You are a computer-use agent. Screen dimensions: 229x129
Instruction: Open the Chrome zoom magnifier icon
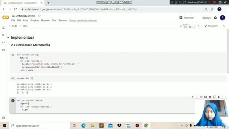(206, 9)
